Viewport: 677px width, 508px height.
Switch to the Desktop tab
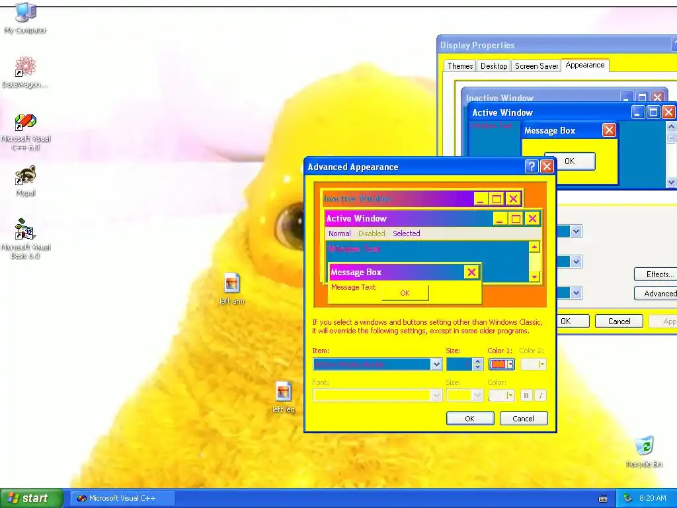pos(493,66)
